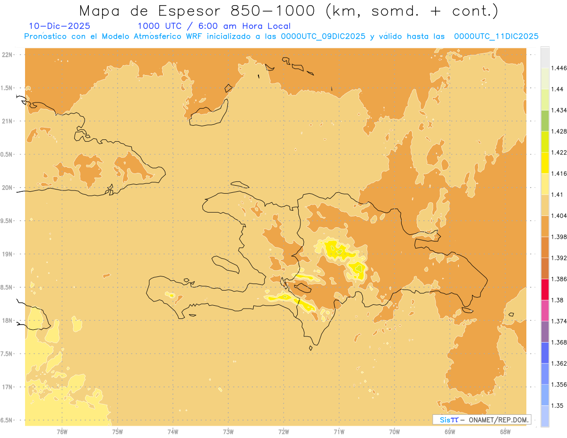Select the date label '10-Dic-2025'
Viewport: 567px width, 438px height.
coord(60,26)
